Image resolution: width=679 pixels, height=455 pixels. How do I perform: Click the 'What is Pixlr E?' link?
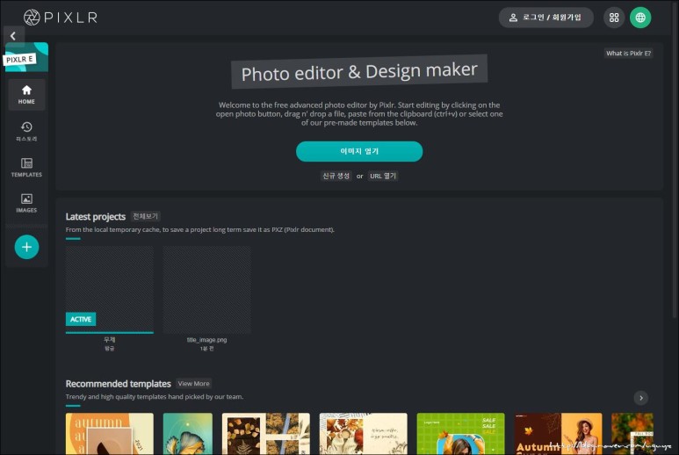(628, 54)
